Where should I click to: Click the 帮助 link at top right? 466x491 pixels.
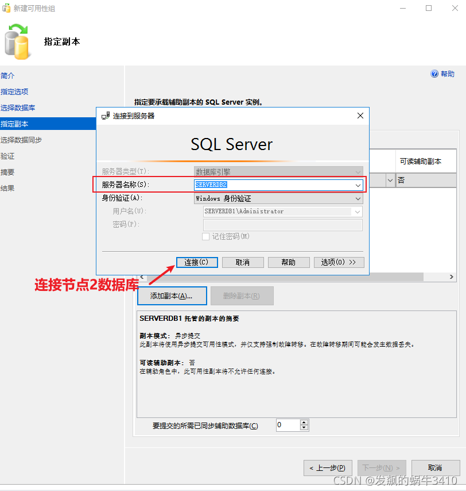(x=447, y=74)
